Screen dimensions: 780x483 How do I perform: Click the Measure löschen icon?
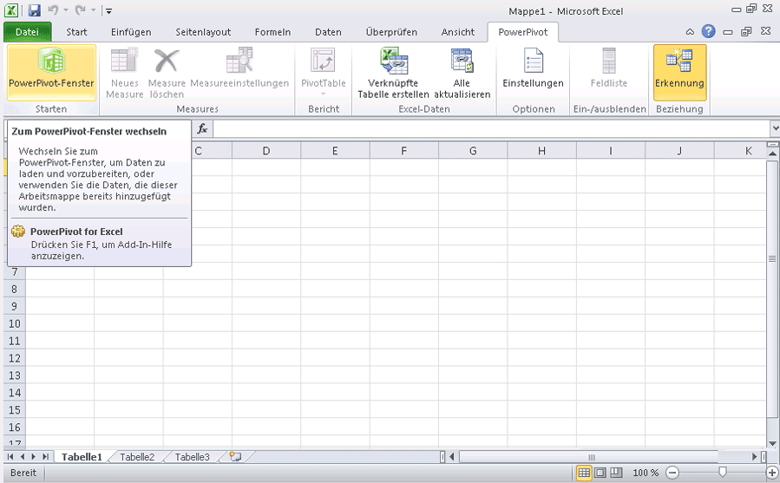click(167, 73)
